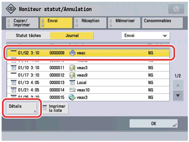The image size is (189, 142).
Task: Select the journal row for job 0000015
Action: (88, 97)
